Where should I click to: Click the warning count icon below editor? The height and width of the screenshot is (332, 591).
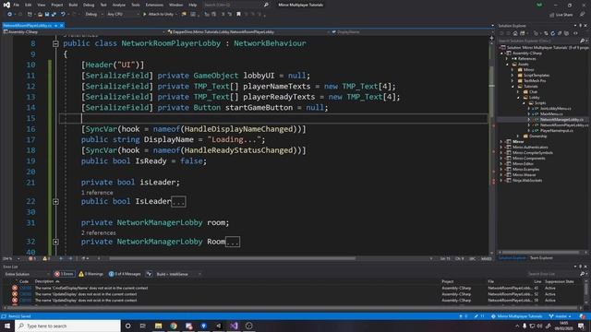[x=45, y=258]
